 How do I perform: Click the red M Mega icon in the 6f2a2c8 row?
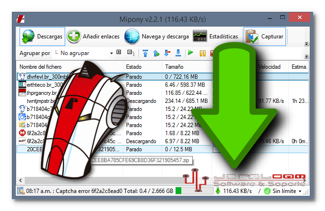click(22, 133)
